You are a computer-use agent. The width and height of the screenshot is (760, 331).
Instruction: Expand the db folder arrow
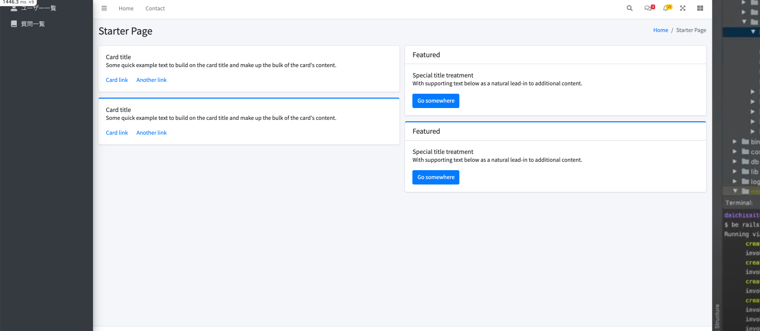(x=735, y=162)
